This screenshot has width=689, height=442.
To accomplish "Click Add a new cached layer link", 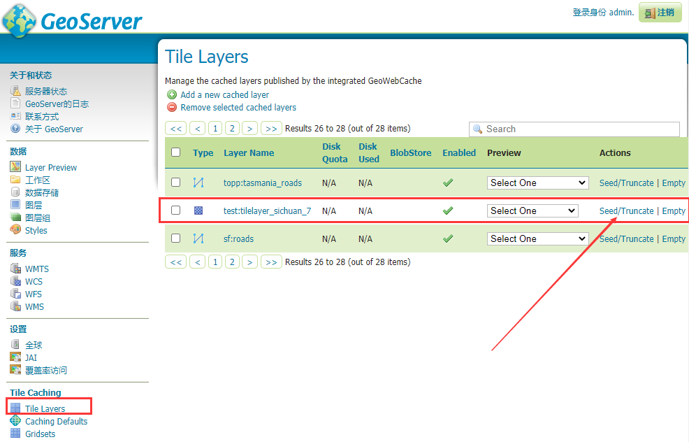I will coord(224,94).
